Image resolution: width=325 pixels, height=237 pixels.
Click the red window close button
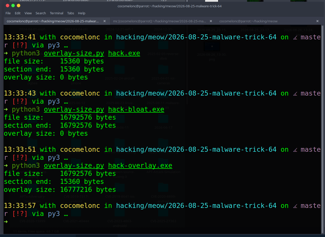pyautogui.click(x=8, y=6)
